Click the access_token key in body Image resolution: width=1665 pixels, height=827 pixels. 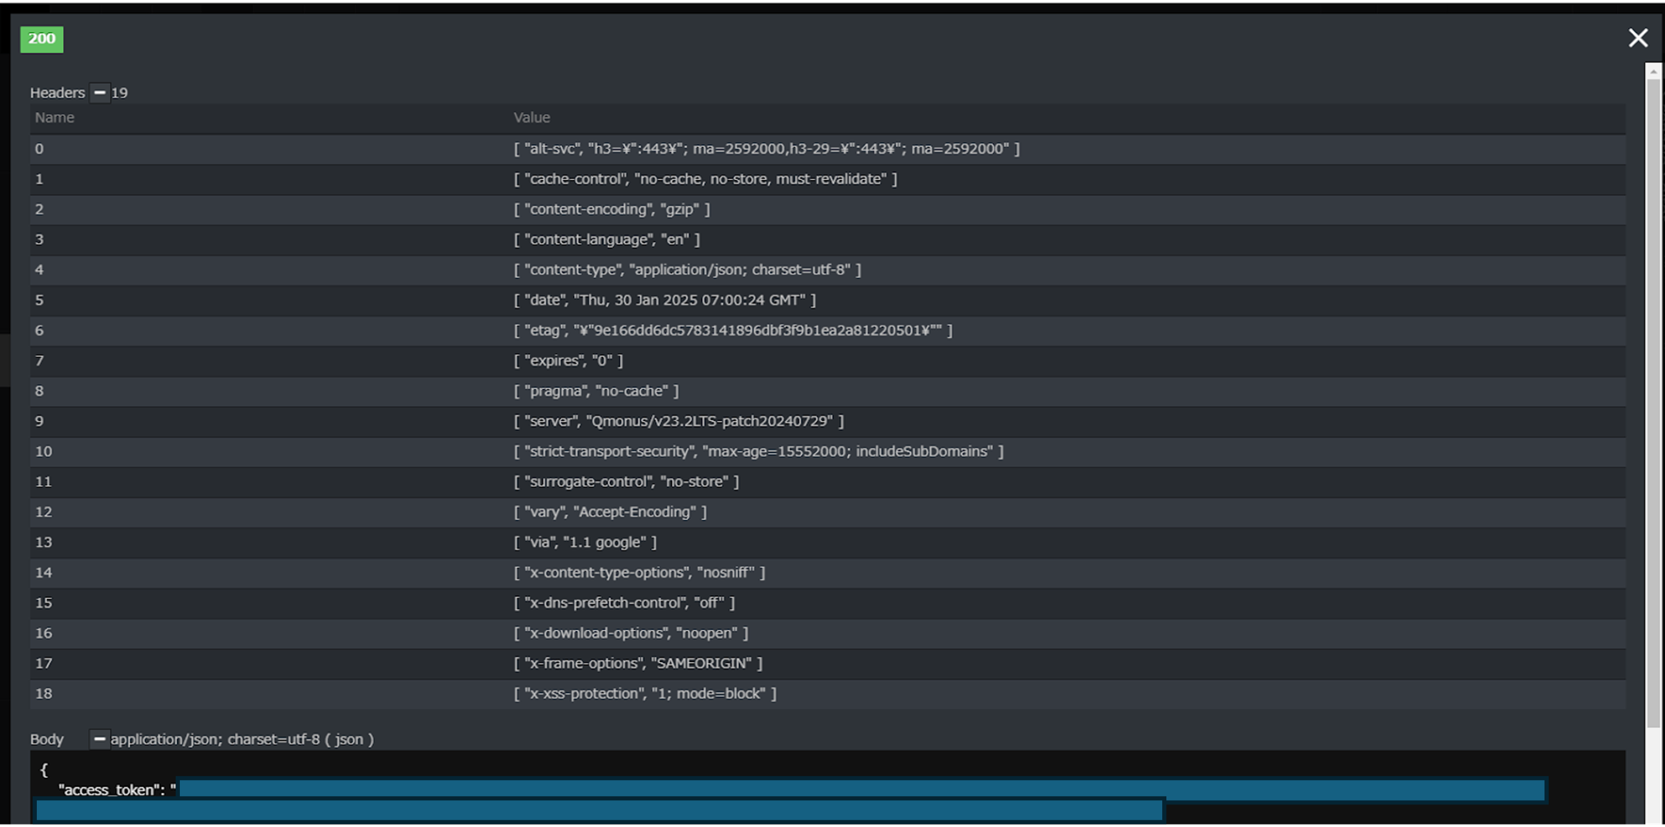(110, 790)
